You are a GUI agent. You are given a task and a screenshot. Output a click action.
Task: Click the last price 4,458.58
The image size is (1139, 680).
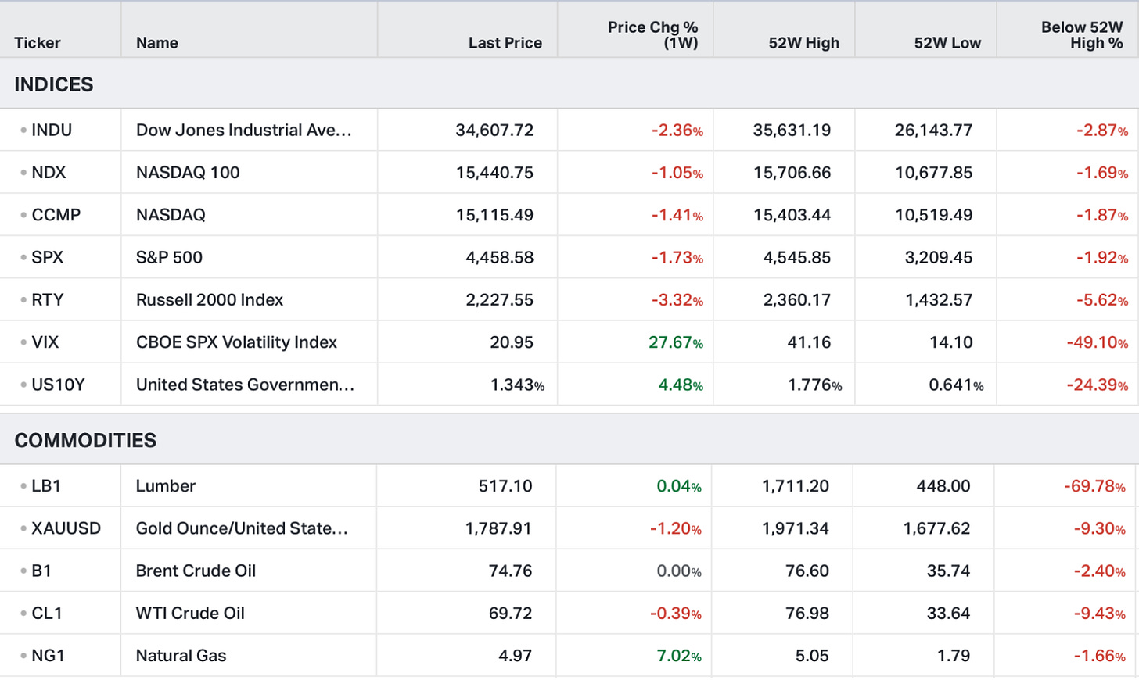(499, 257)
